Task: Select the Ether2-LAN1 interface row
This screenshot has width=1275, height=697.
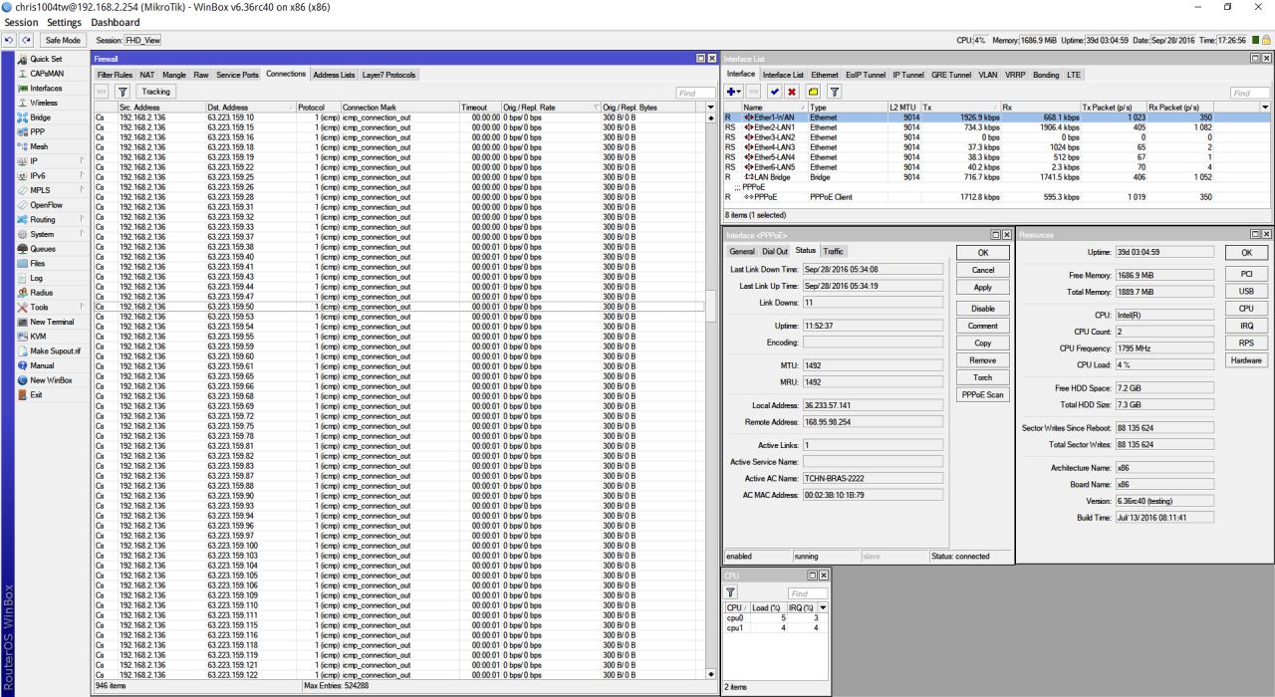Action: coord(998,127)
